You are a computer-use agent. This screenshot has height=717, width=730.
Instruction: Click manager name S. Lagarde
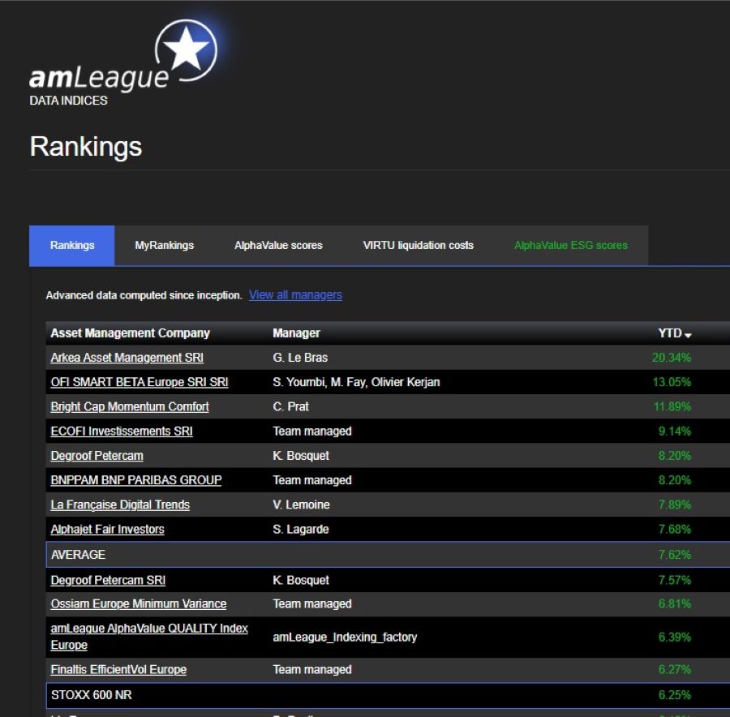(x=301, y=530)
